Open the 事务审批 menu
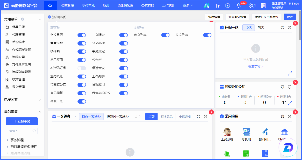This screenshot has height=160, width=302. [88, 6]
